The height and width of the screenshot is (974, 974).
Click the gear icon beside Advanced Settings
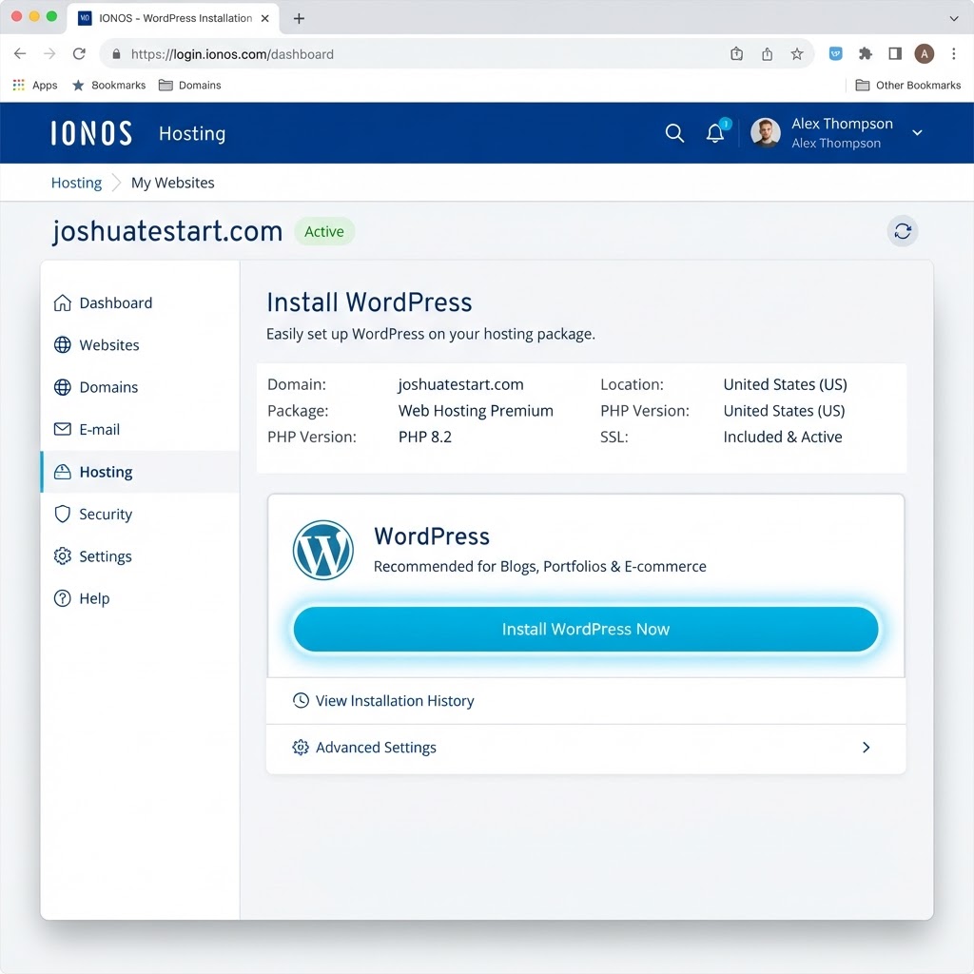(301, 748)
